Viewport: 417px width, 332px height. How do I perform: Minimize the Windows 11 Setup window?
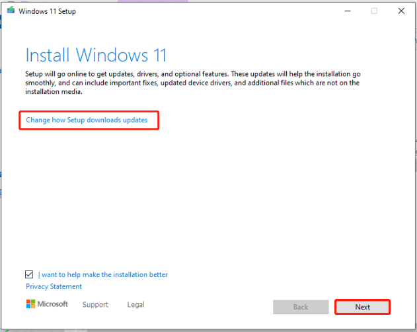[348, 11]
